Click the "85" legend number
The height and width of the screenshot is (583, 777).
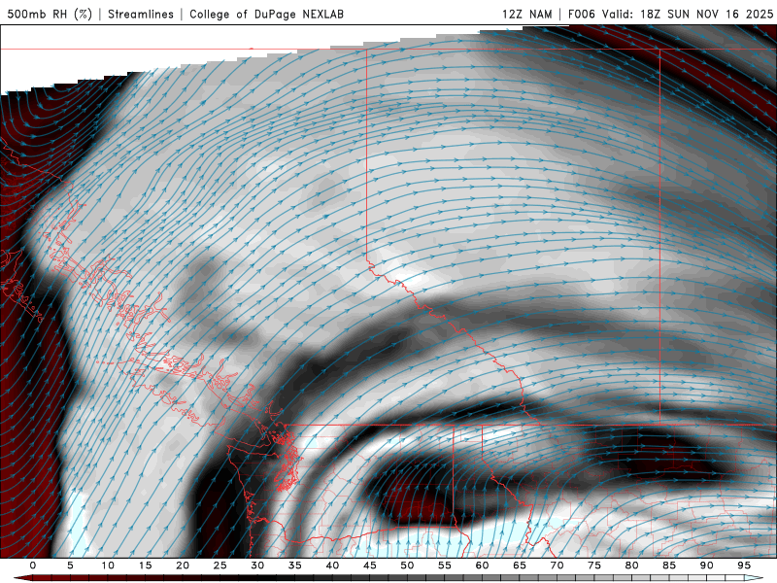pyautogui.click(x=669, y=566)
